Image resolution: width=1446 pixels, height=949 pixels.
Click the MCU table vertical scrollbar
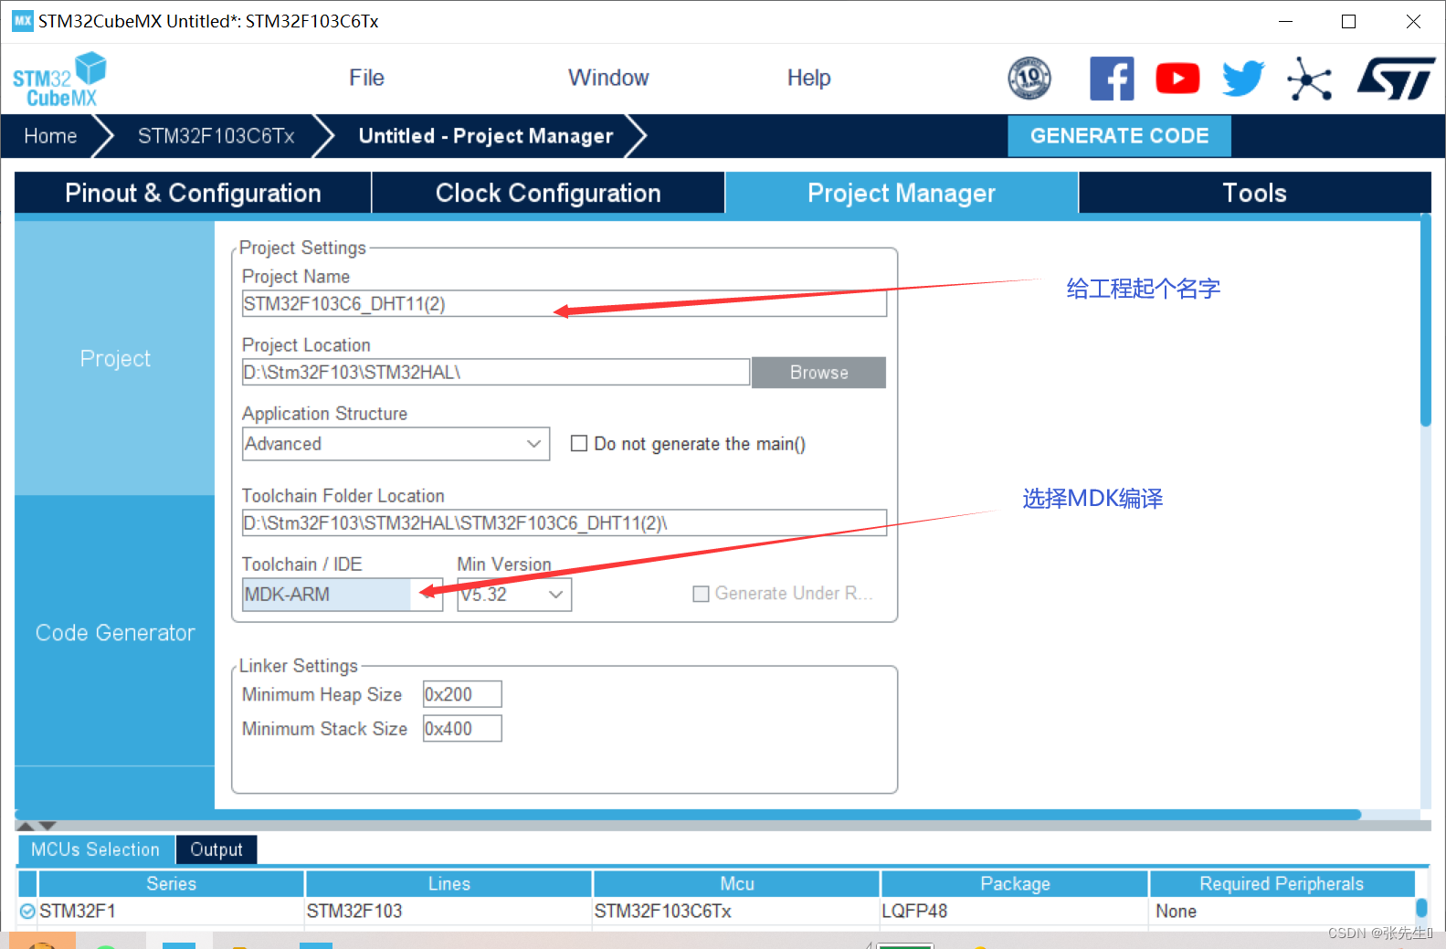point(1421,908)
